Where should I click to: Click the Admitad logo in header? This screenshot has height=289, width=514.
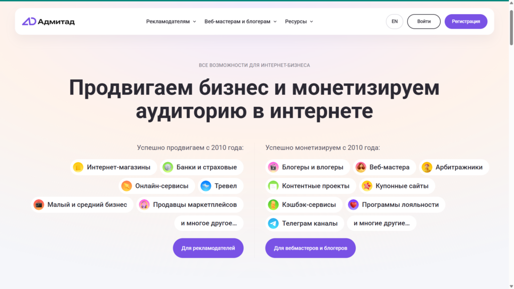tap(48, 22)
